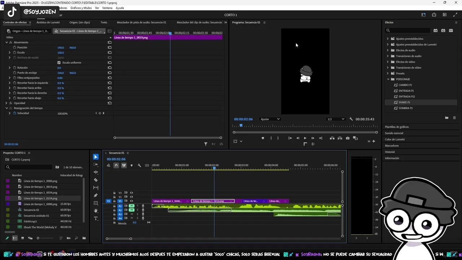Image resolution: width=462 pixels, height=260 pixels.
Task: Select the Type tool
Action: pyautogui.click(x=96, y=218)
